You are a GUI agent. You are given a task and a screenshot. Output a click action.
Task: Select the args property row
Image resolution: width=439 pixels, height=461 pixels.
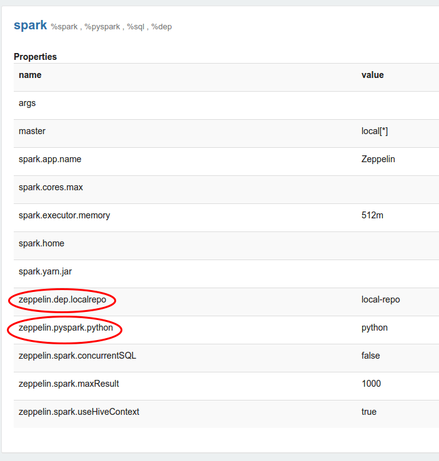coord(27,103)
